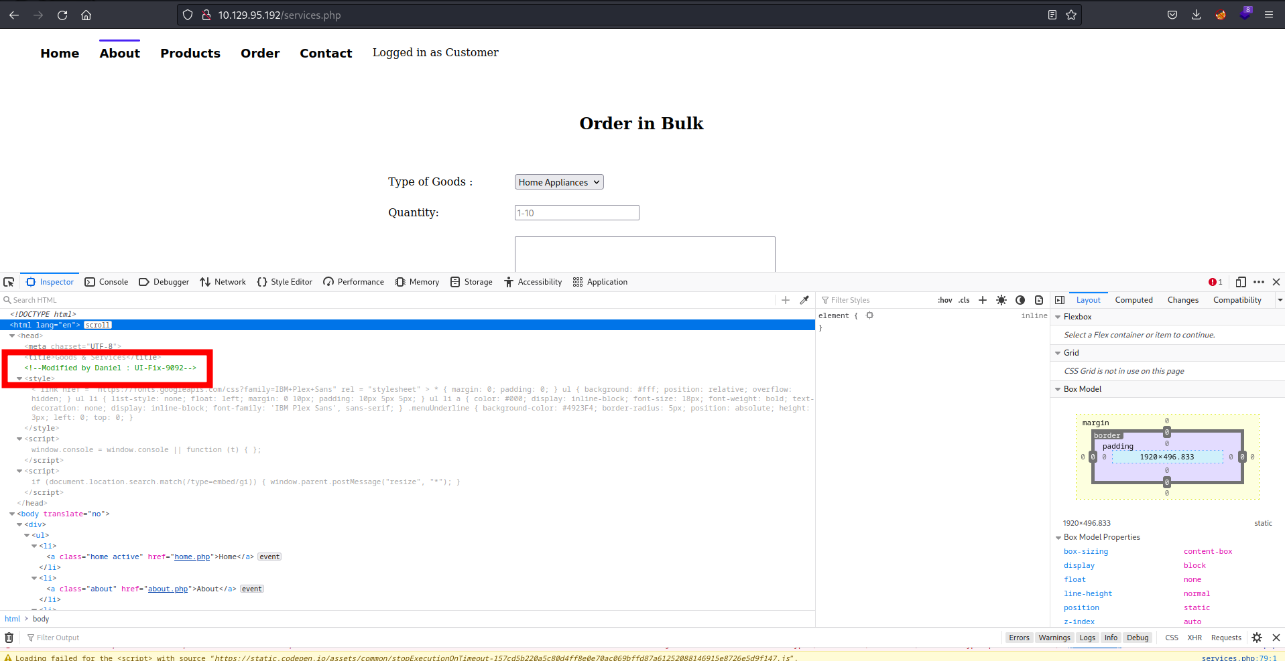Switch to Computed sidebar tab
This screenshot has height=661, width=1285.
coord(1134,300)
